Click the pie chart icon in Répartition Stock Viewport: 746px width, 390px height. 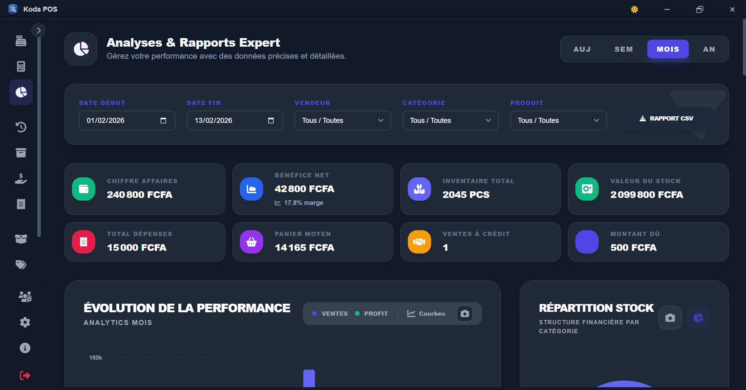[x=698, y=318]
